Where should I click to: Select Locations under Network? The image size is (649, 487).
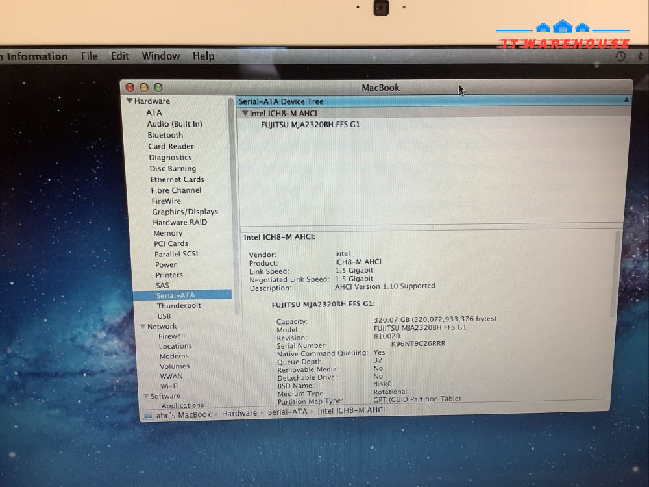click(x=175, y=346)
